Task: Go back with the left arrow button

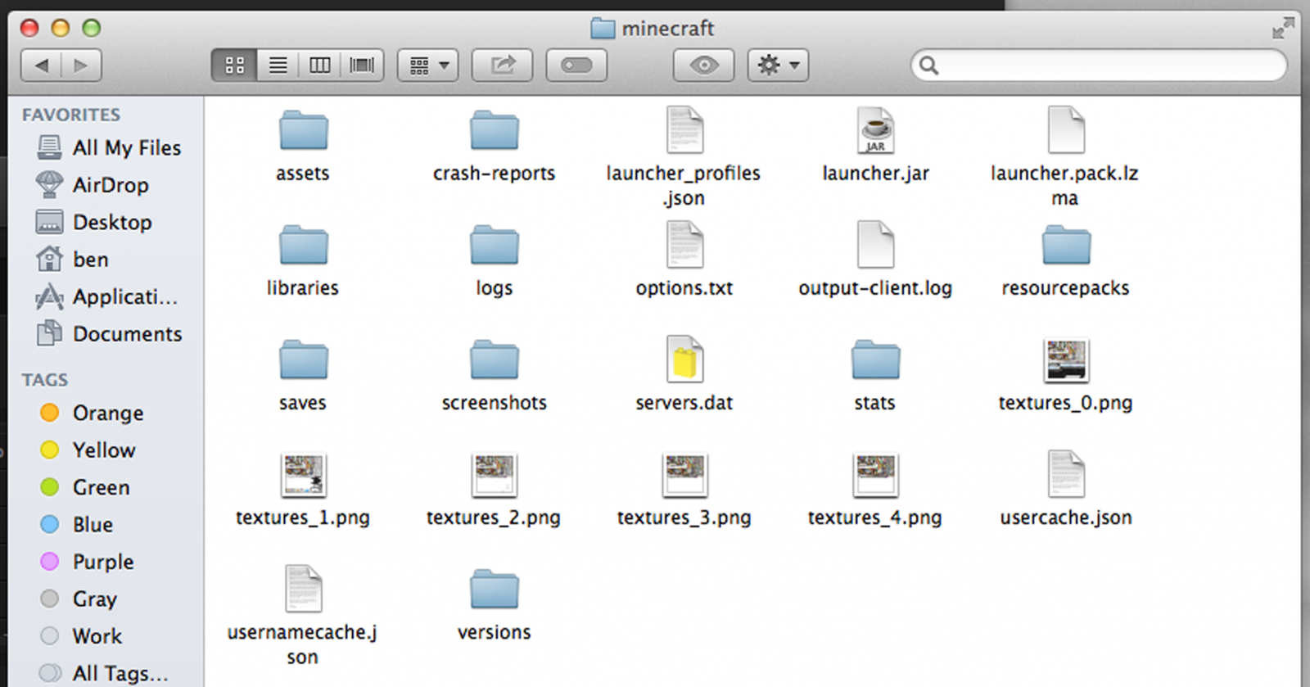Action: point(41,66)
